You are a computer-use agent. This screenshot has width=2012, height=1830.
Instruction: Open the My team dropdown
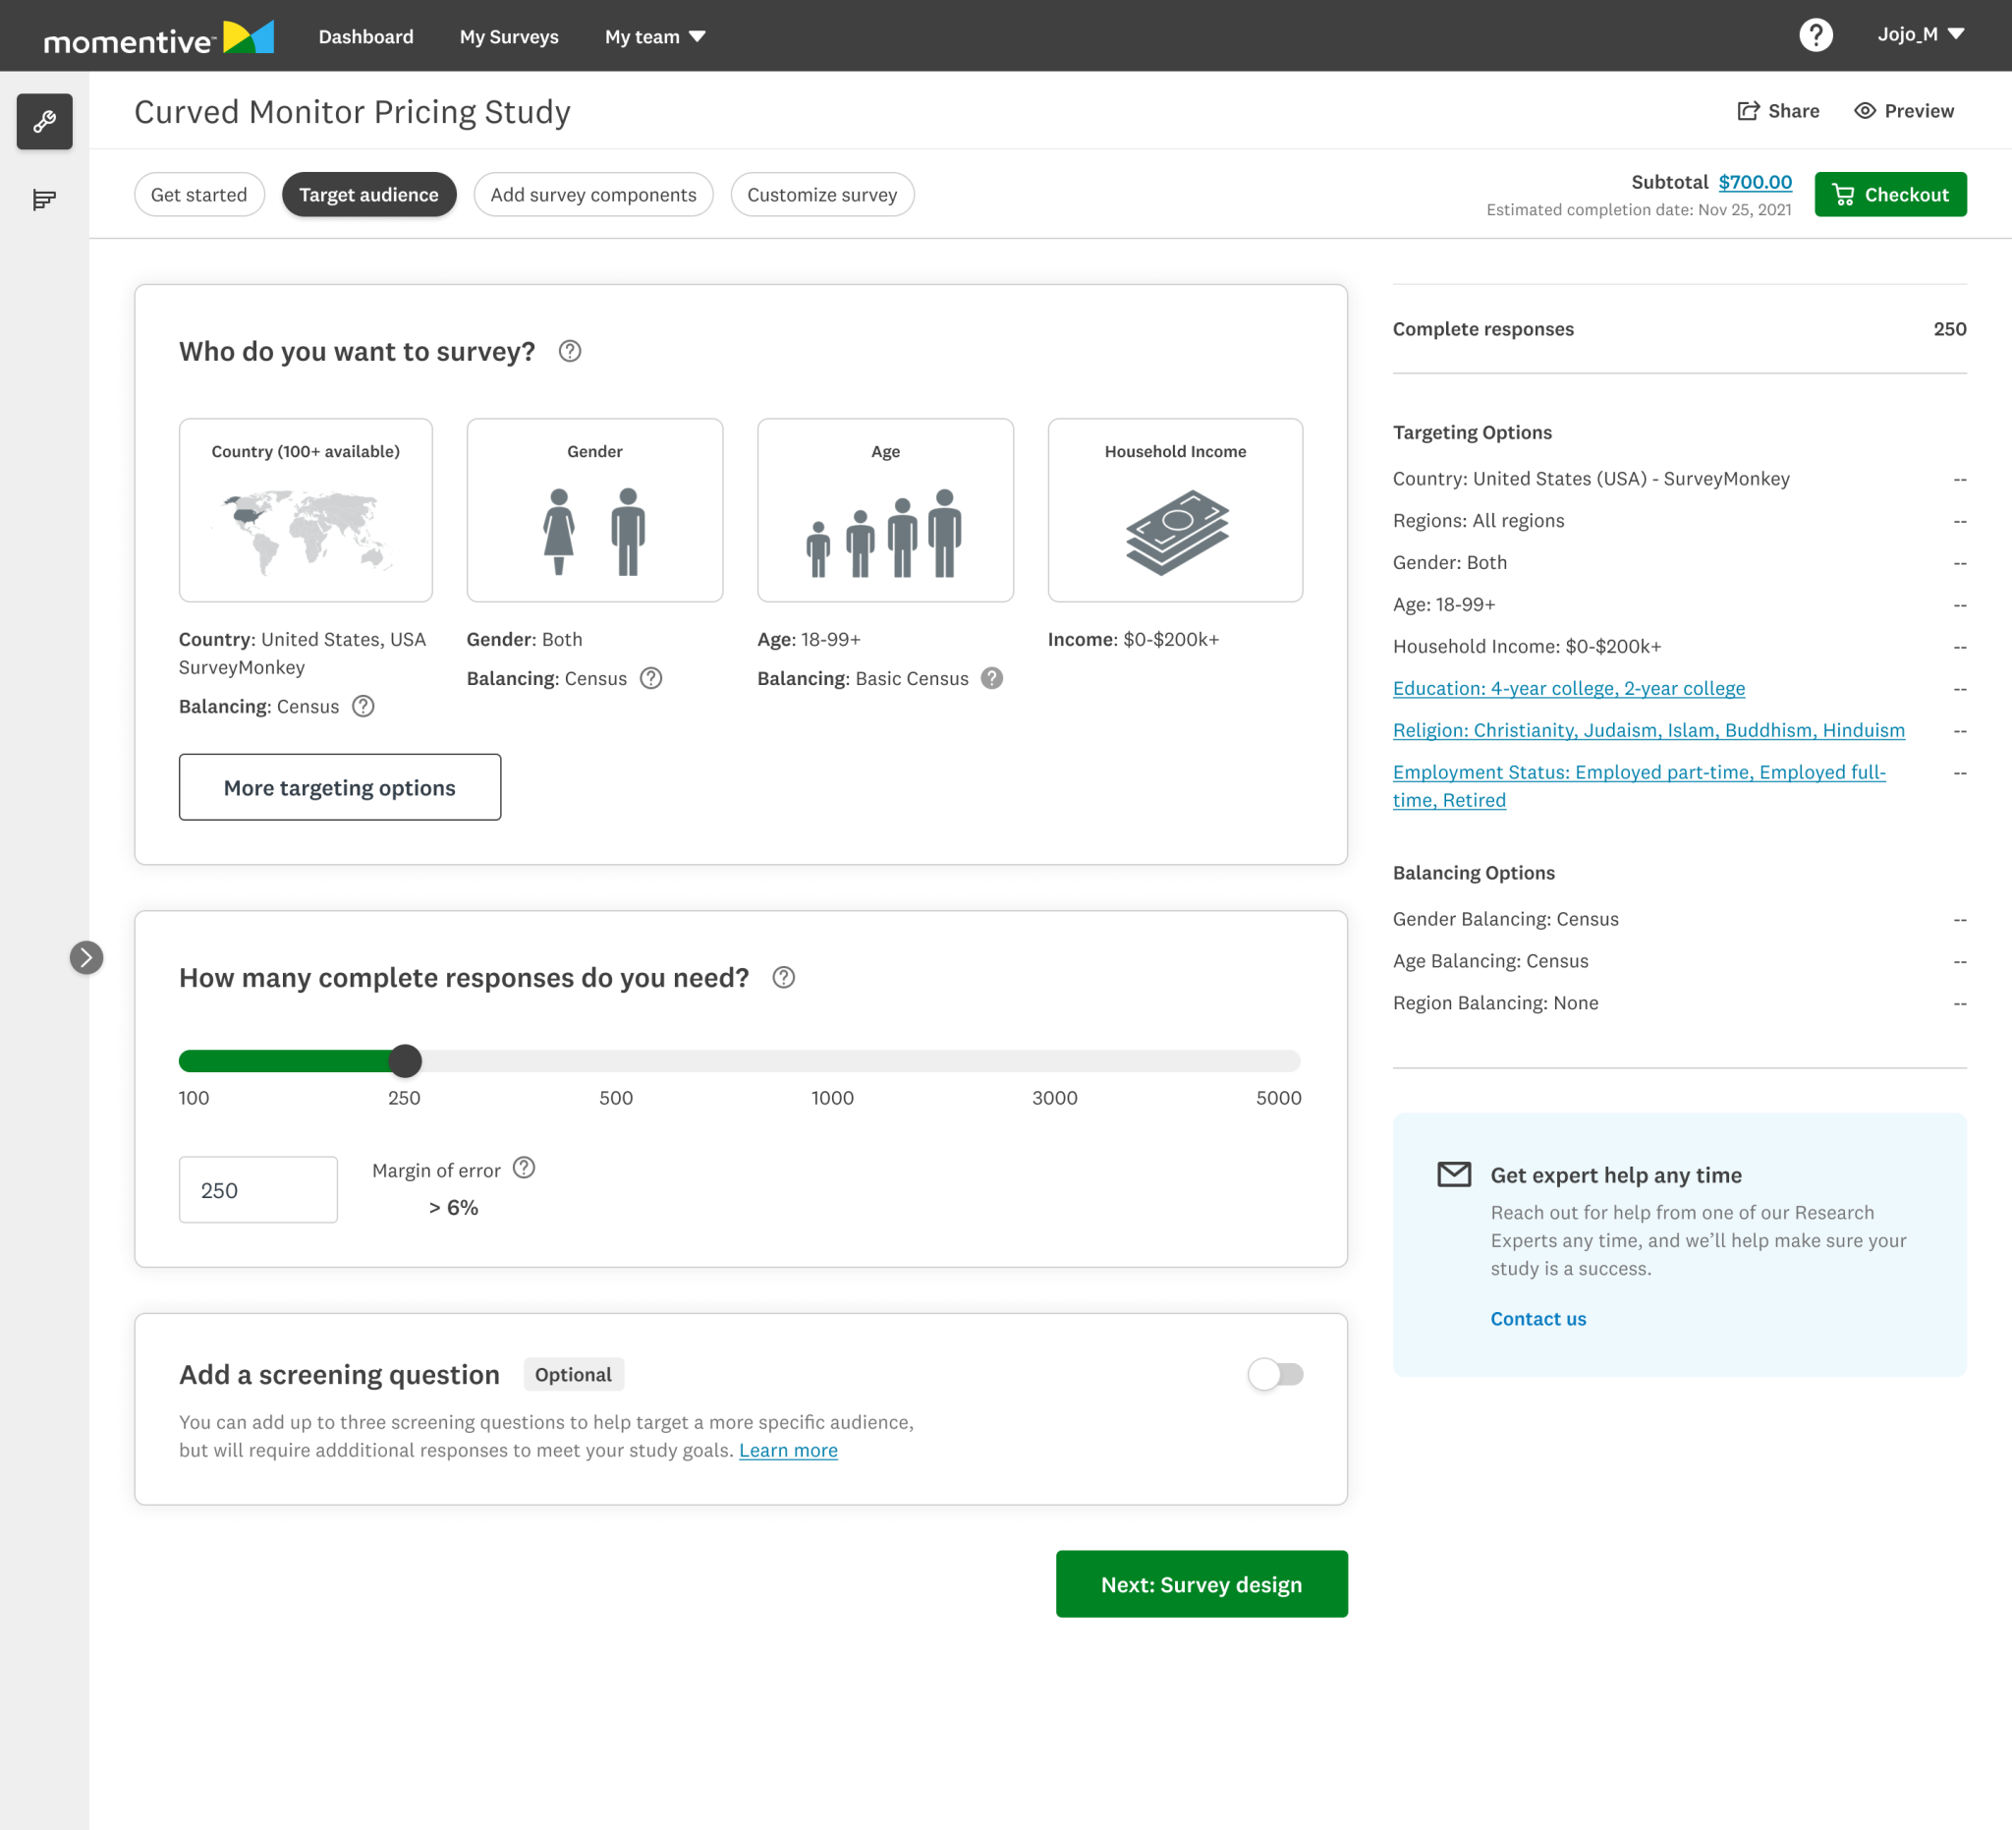tap(654, 36)
